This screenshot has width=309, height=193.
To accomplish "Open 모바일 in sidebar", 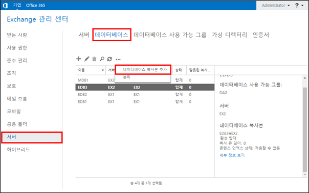I will 14,111.
